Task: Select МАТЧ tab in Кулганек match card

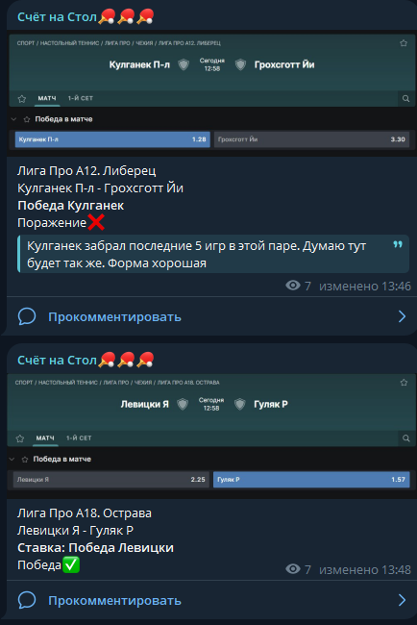Action: click(47, 98)
